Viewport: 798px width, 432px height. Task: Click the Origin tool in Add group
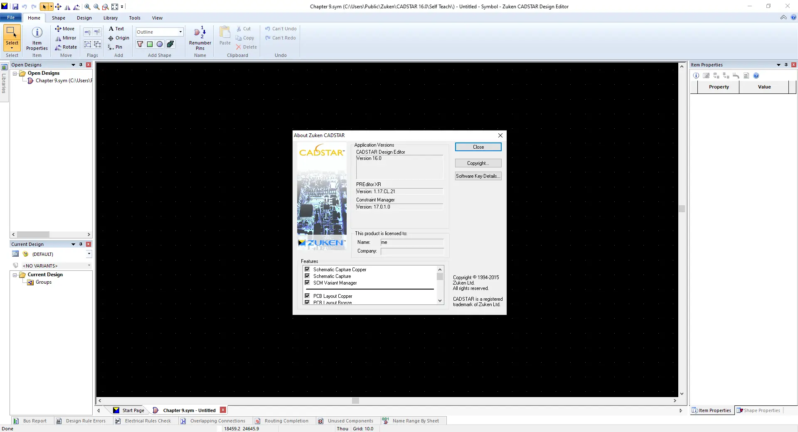[119, 38]
